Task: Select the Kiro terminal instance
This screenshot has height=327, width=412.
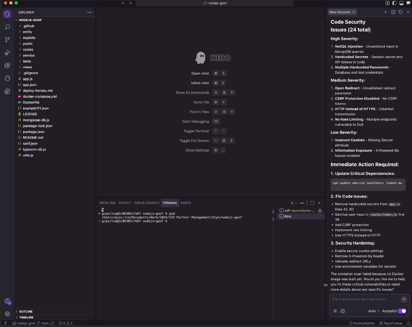Action: coord(301,216)
